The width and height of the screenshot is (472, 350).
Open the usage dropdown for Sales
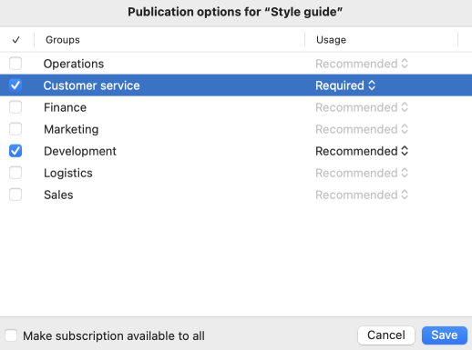(362, 195)
